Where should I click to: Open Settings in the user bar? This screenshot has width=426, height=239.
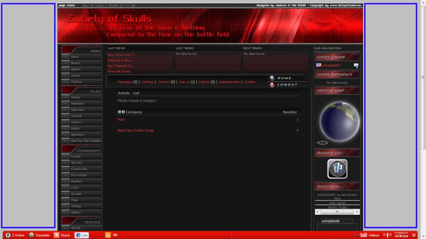[148, 82]
